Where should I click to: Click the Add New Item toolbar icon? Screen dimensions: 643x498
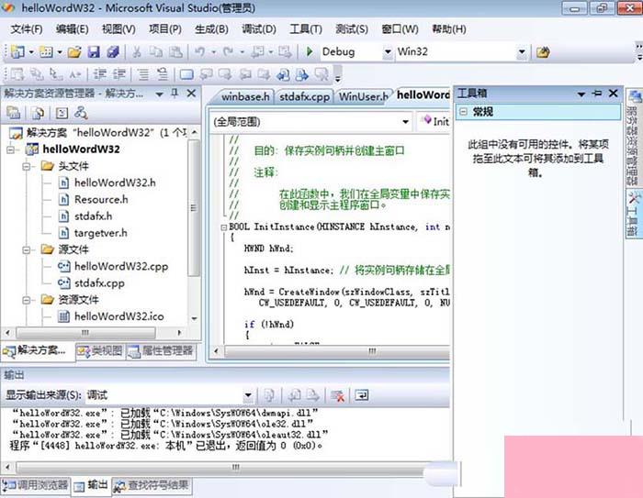point(46,52)
